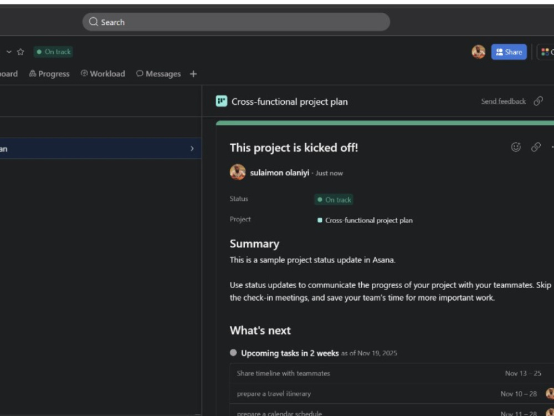The height and width of the screenshot is (416, 554).
Task: Click Nov 13 – 25 due date
Action: (523, 373)
